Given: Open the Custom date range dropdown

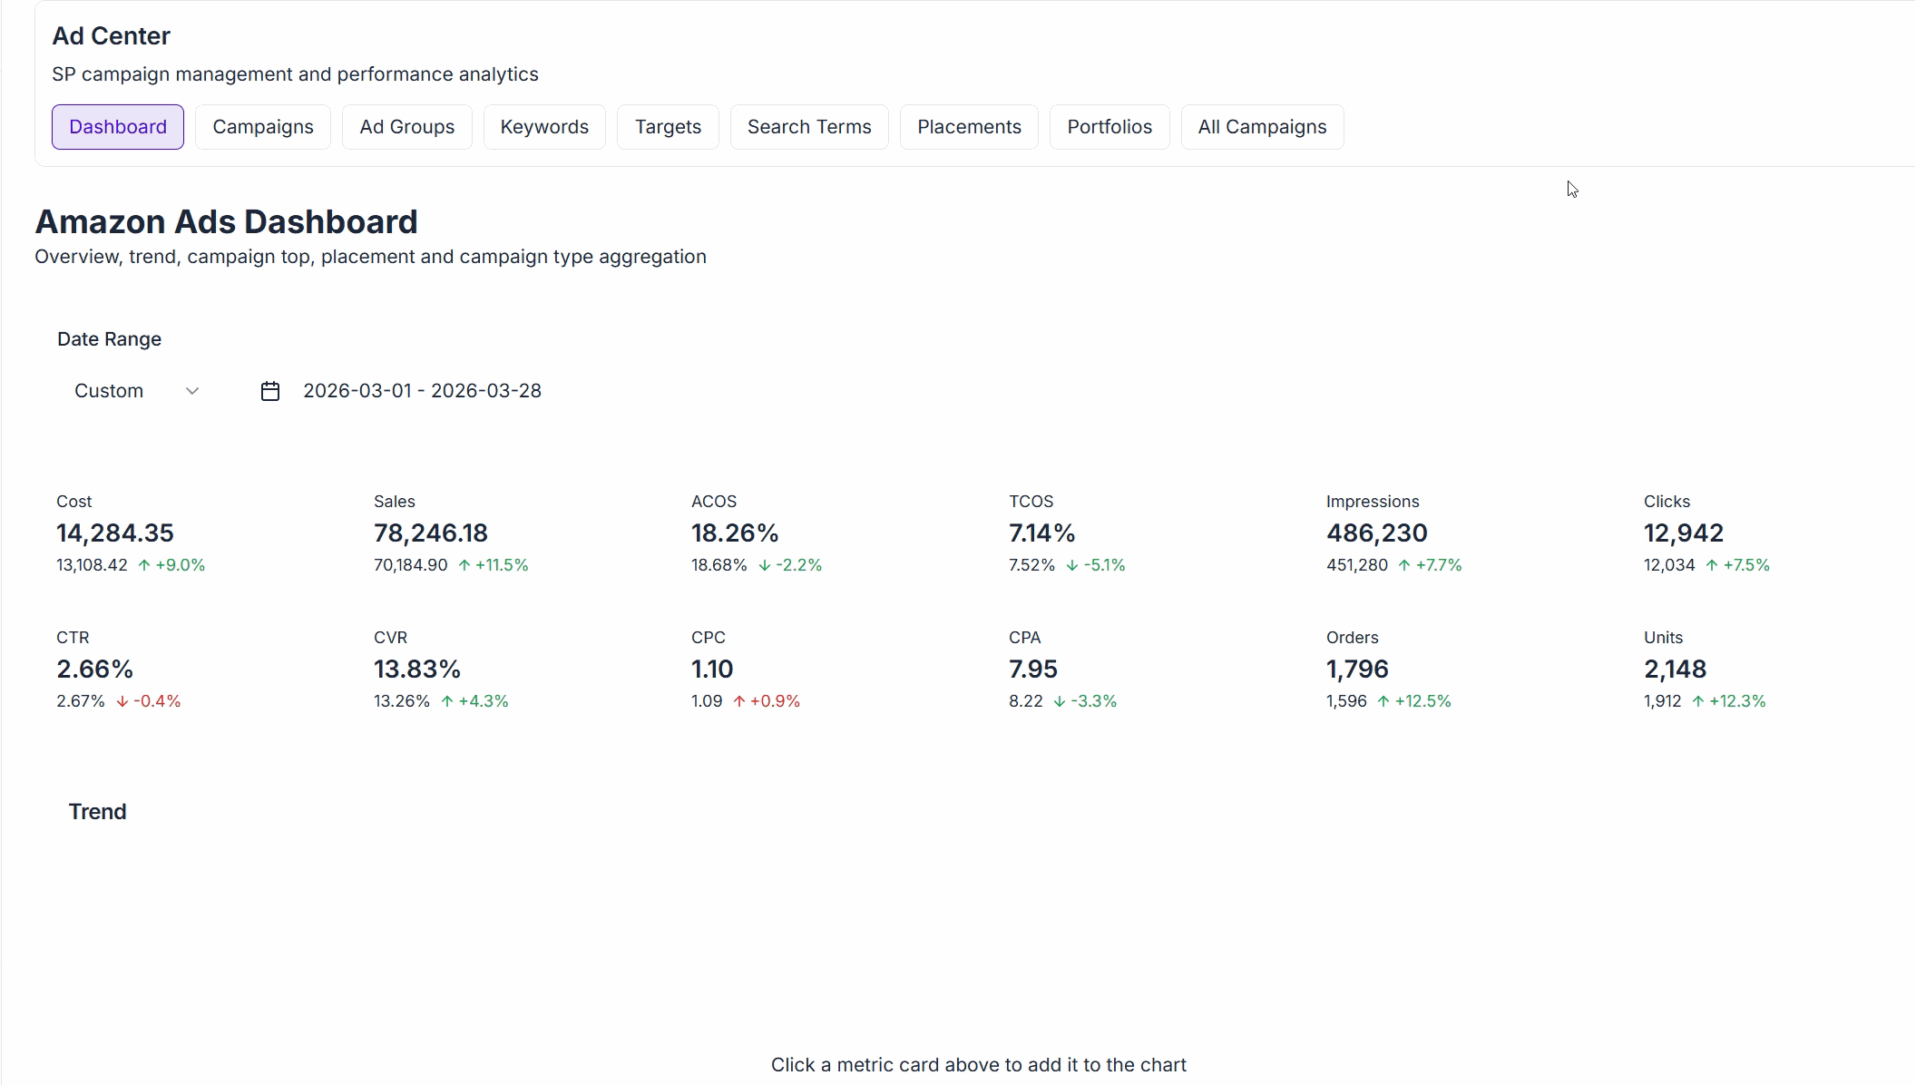Looking at the screenshot, I should click(x=136, y=391).
